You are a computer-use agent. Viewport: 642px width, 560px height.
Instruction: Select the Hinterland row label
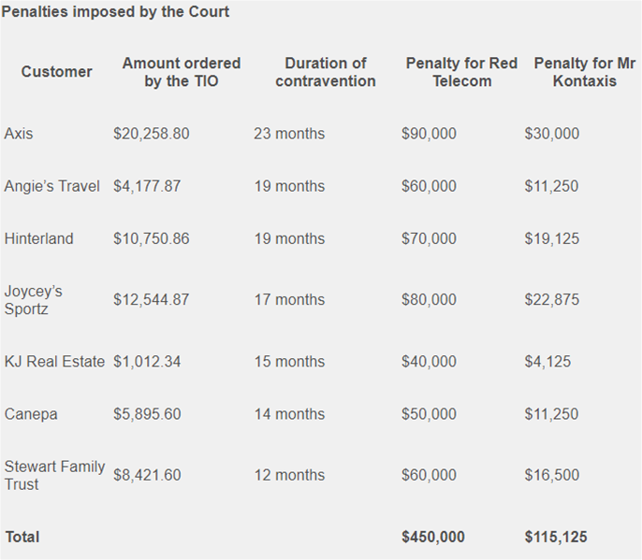(39, 238)
